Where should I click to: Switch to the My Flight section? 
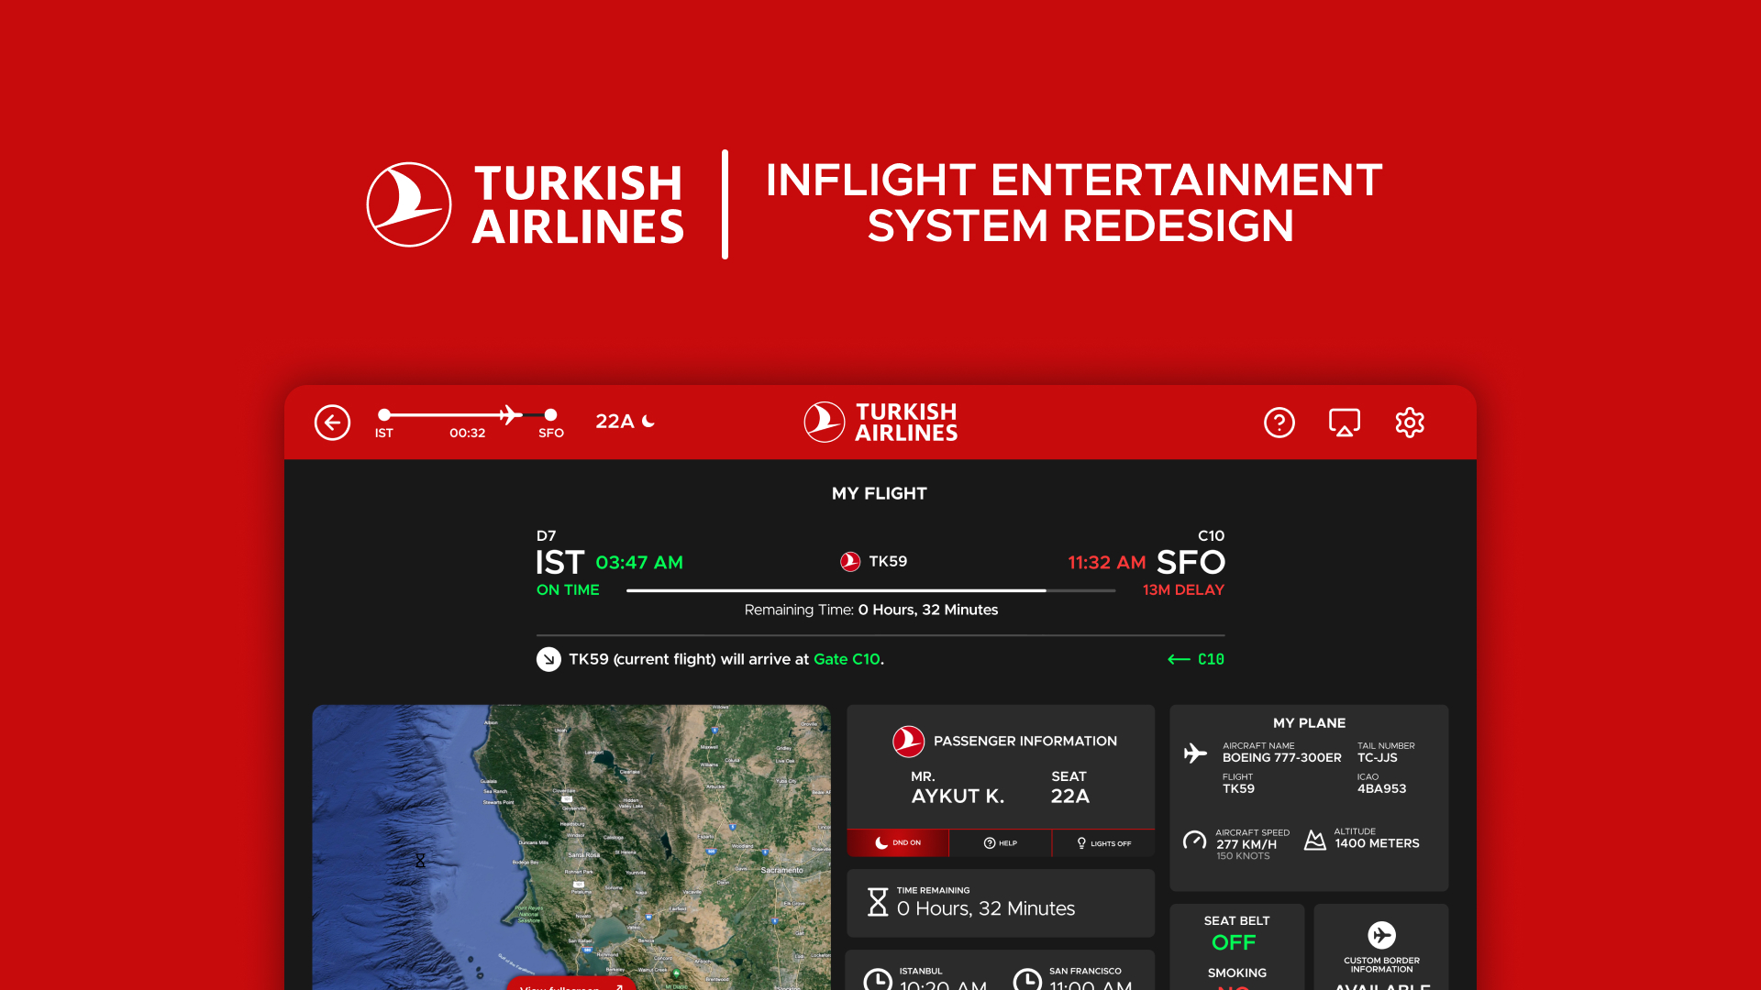tap(879, 493)
